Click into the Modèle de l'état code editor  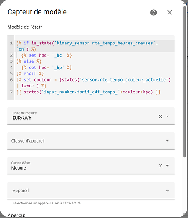coord(91,68)
